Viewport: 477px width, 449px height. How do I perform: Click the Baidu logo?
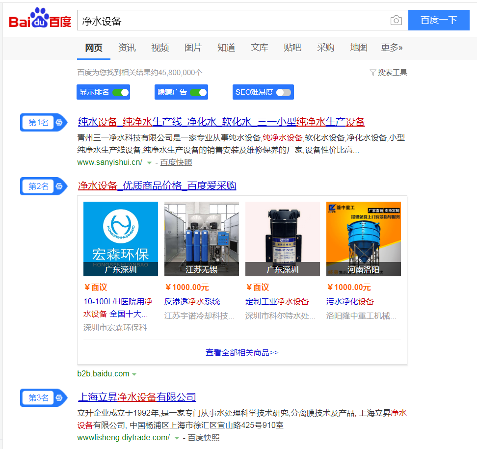40,18
